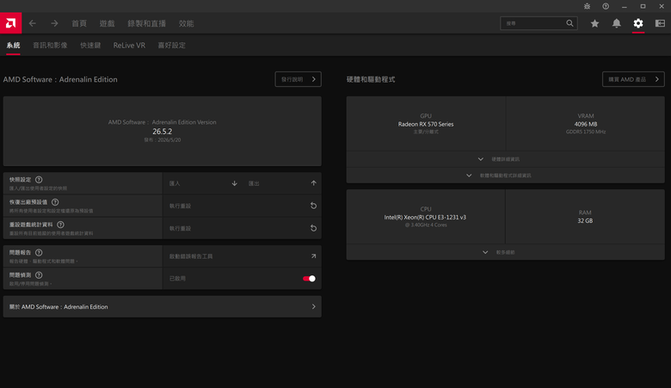Click help icon beside 恢復出廠預設值
Viewport: 671px width, 388px height.
(x=55, y=202)
